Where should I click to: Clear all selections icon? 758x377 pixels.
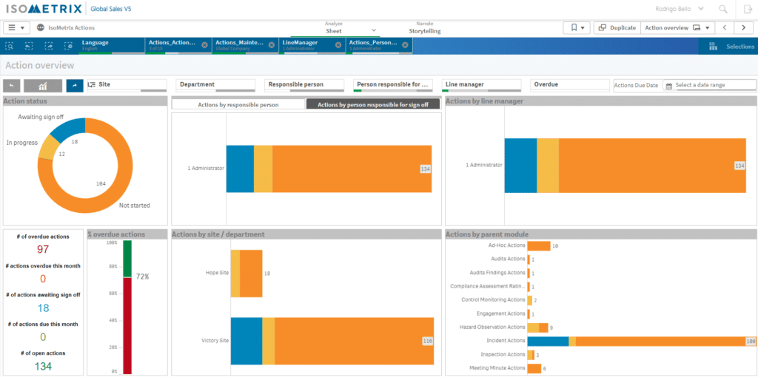pyautogui.click(x=68, y=46)
